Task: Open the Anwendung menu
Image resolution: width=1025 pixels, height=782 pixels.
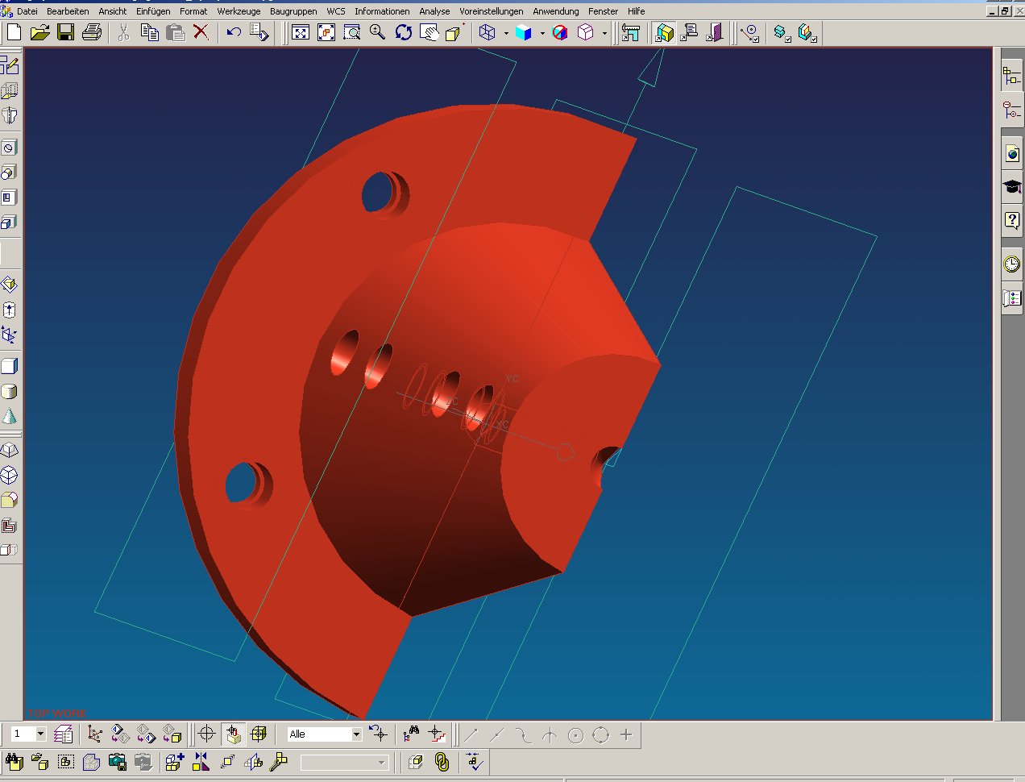Action: [x=556, y=11]
